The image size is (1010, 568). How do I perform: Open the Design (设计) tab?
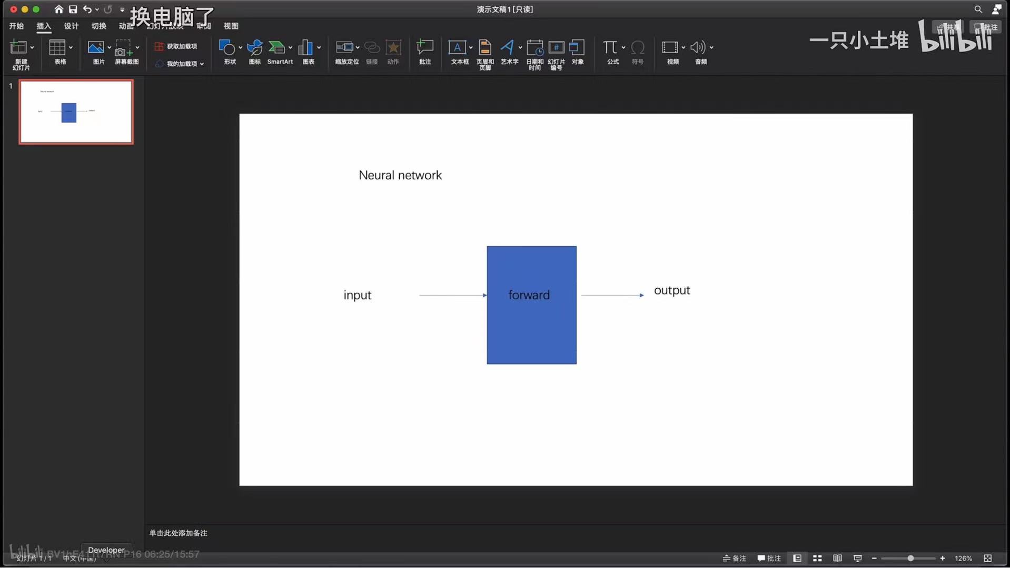pyautogui.click(x=71, y=26)
